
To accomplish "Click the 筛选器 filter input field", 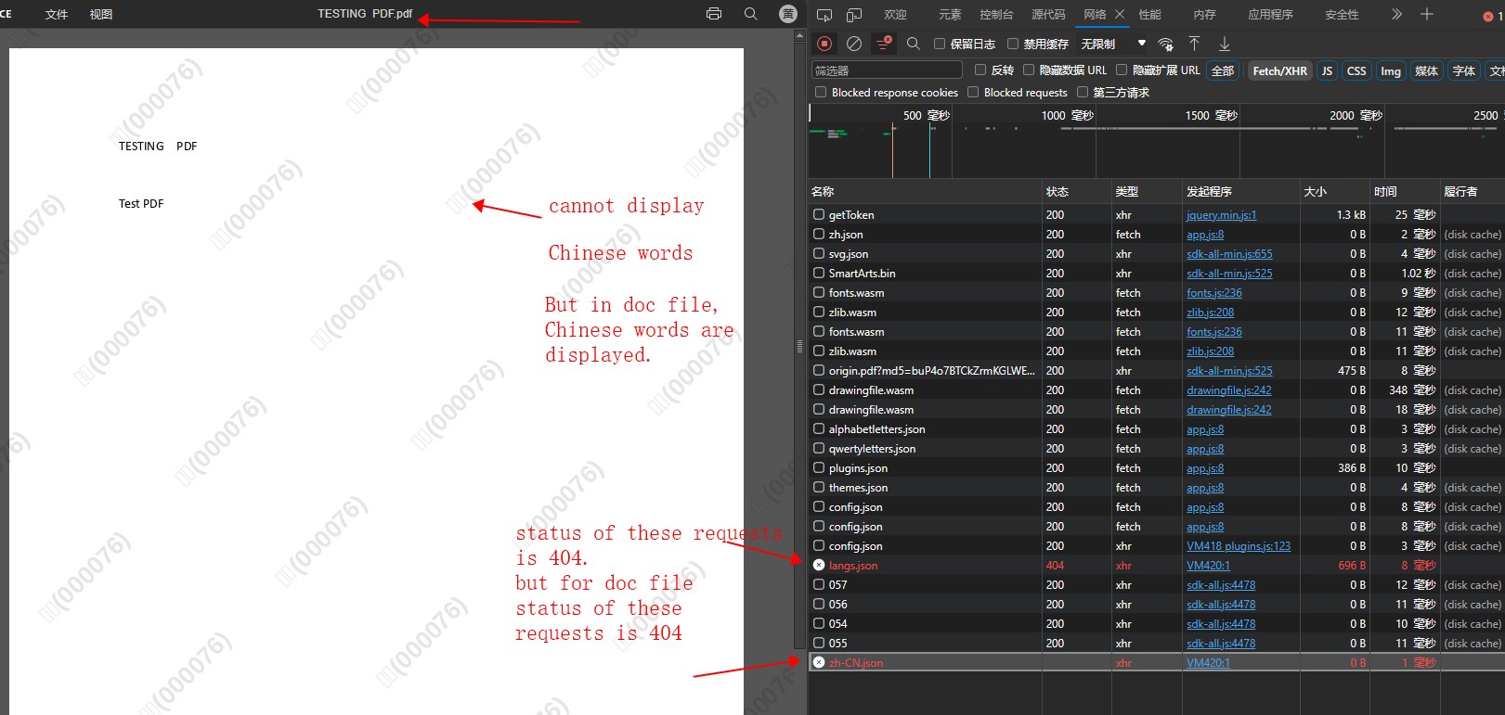I will 887,70.
